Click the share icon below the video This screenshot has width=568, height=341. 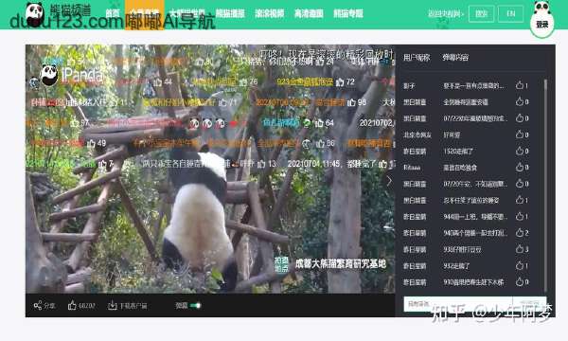tap(38, 306)
